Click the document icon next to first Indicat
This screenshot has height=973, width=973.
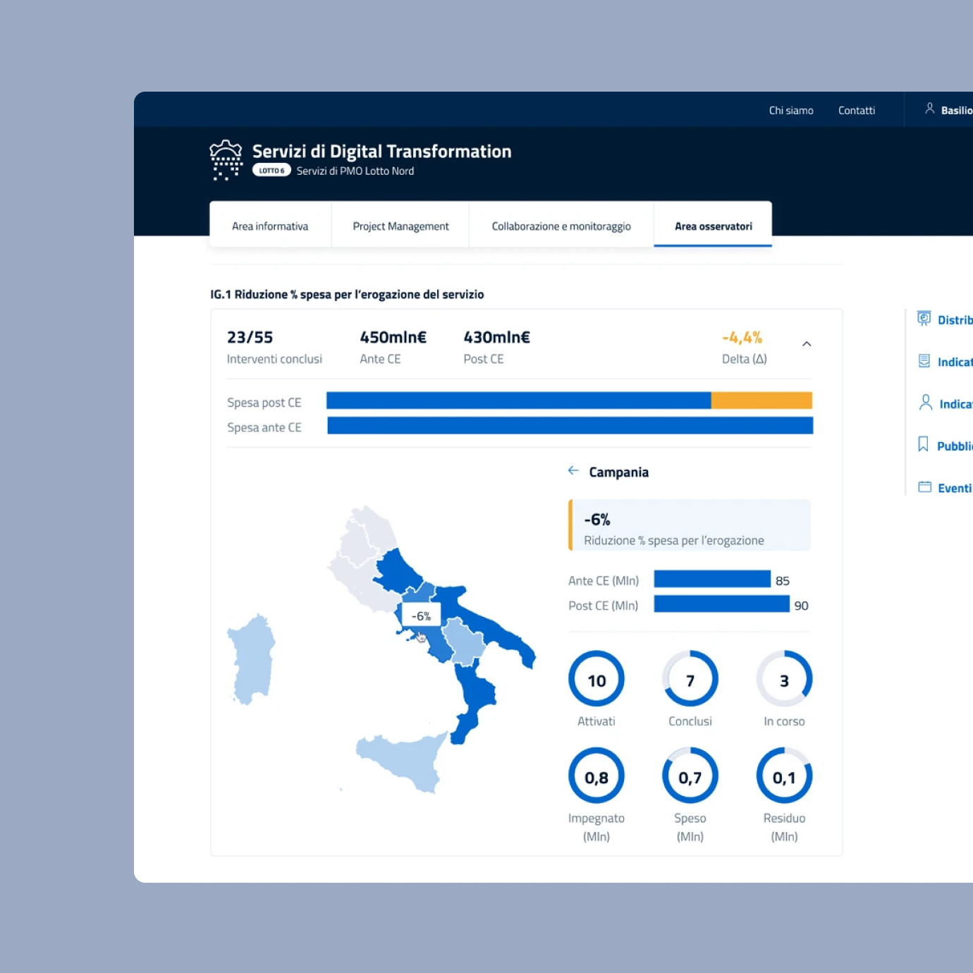pos(924,361)
